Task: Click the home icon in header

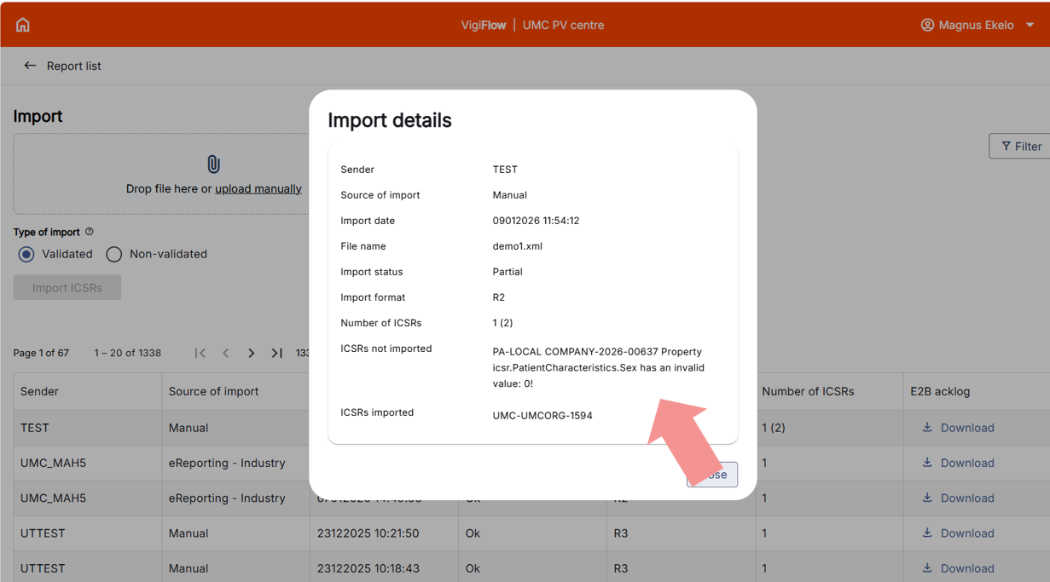Action: coord(23,25)
